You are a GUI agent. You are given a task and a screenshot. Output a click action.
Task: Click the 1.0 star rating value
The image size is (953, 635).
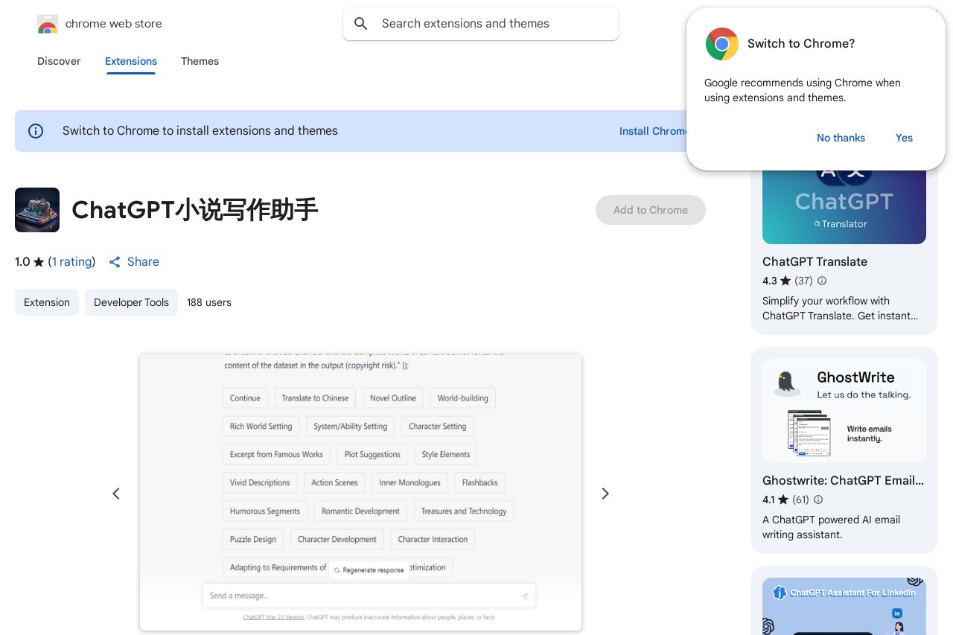(22, 262)
